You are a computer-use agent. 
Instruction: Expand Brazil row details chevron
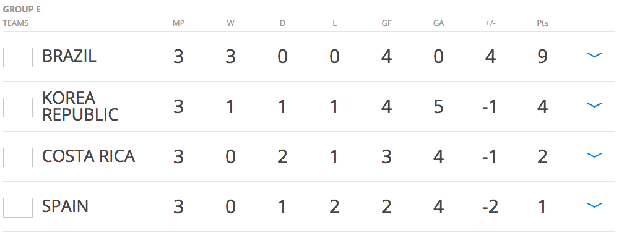(x=594, y=55)
